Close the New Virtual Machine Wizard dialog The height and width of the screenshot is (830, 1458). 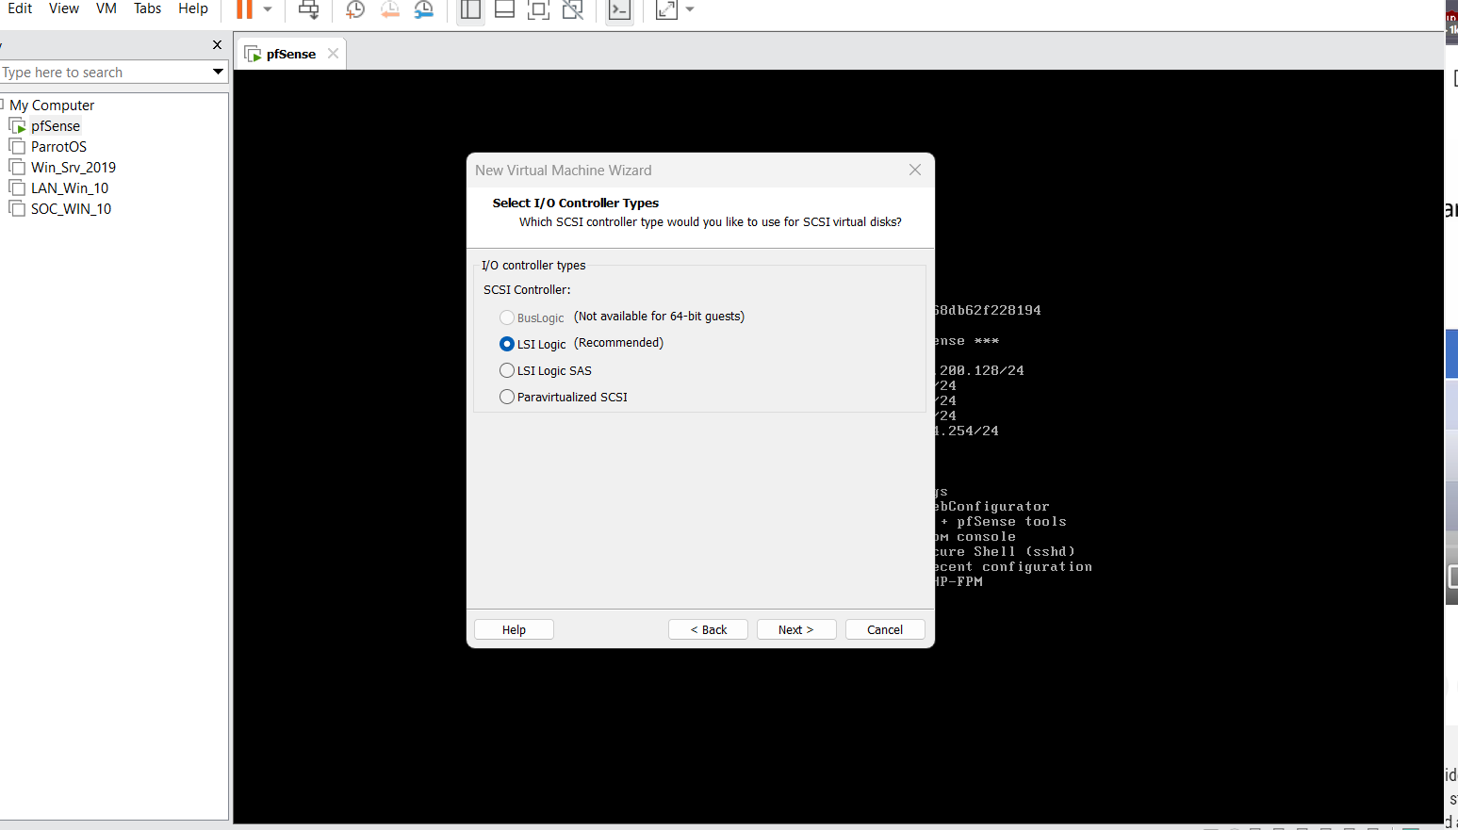point(915,170)
